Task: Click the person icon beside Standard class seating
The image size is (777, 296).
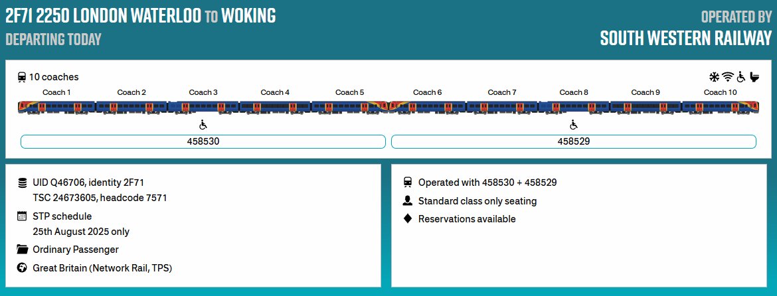Action: pyautogui.click(x=407, y=200)
